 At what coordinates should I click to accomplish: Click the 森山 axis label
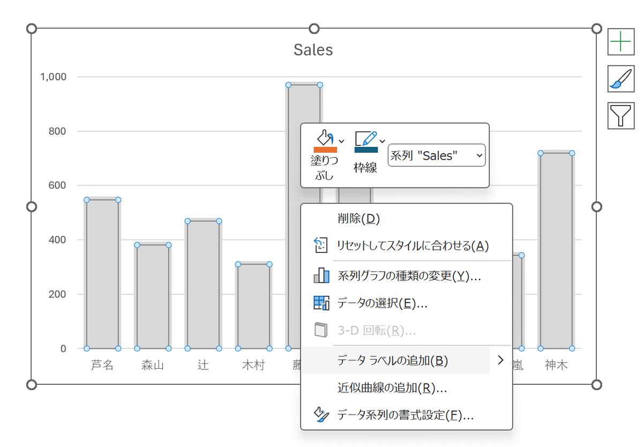[x=153, y=366]
